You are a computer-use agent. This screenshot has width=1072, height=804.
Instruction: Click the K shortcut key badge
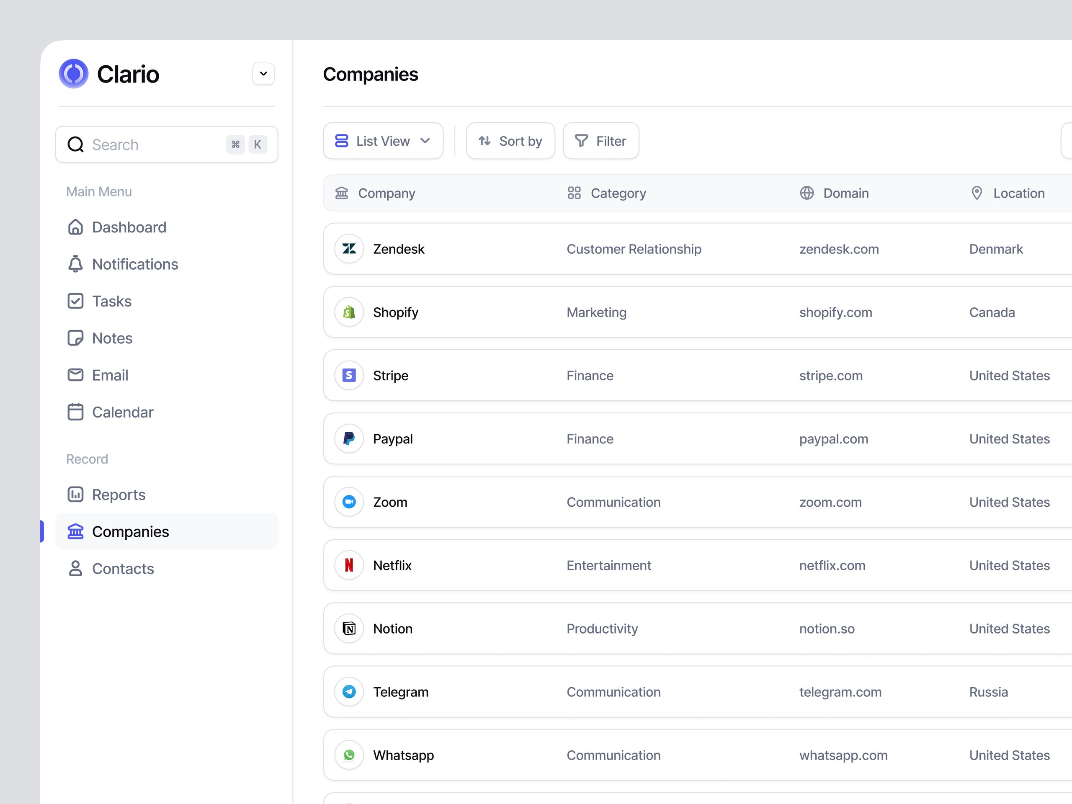(x=258, y=144)
